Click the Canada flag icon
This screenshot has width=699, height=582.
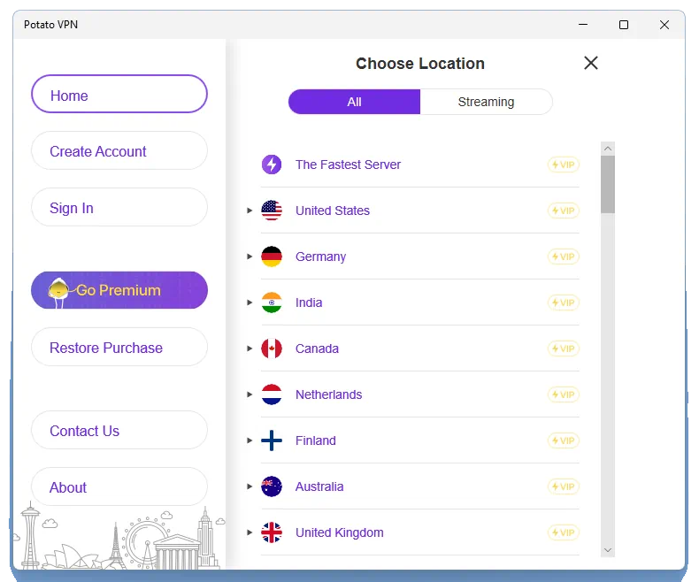point(272,348)
